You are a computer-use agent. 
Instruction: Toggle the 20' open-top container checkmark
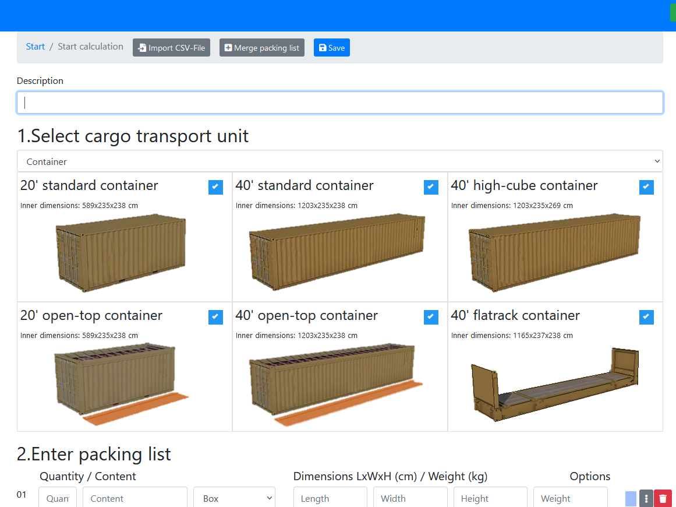pos(215,317)
